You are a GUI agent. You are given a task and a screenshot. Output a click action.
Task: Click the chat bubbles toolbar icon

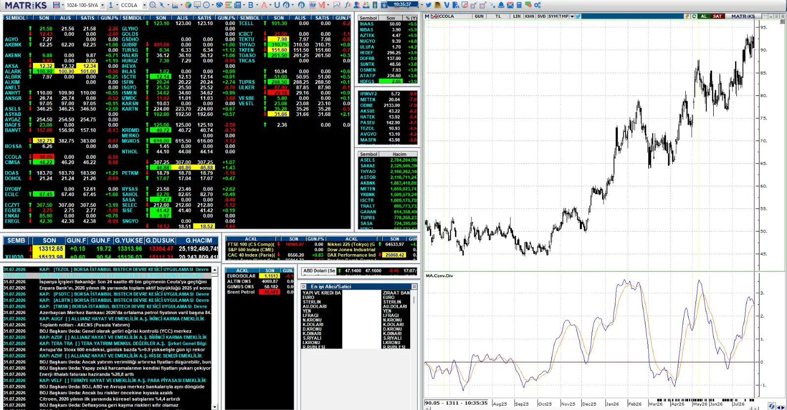pos(528,5)
